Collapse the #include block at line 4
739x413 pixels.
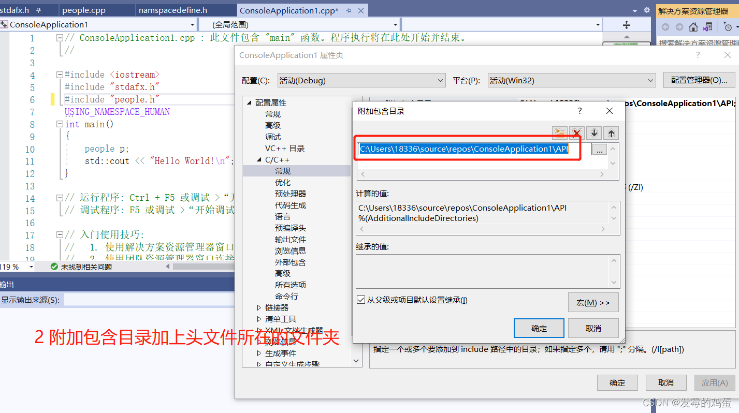click(60, 75)
